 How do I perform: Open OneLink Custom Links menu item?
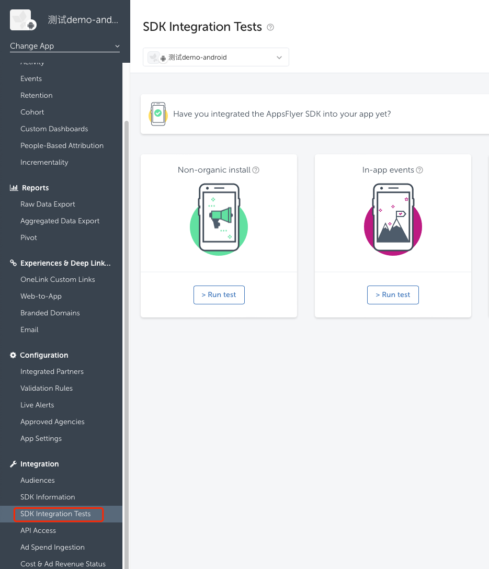click(x=58, y=279)
